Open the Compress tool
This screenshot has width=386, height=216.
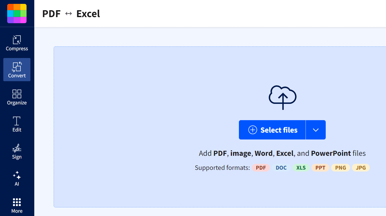(17, 43)
